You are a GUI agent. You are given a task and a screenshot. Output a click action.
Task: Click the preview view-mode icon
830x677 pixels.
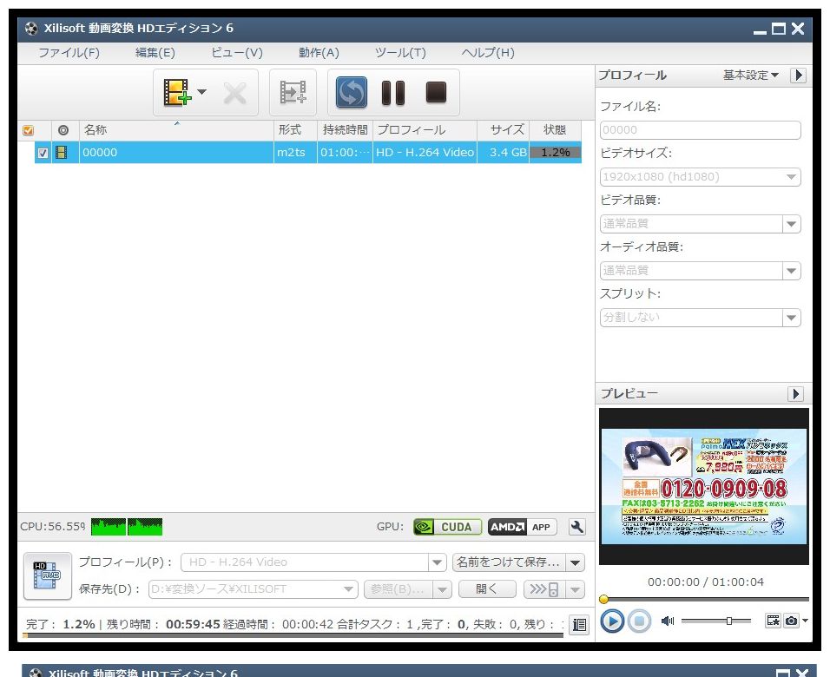click(773, 621)
